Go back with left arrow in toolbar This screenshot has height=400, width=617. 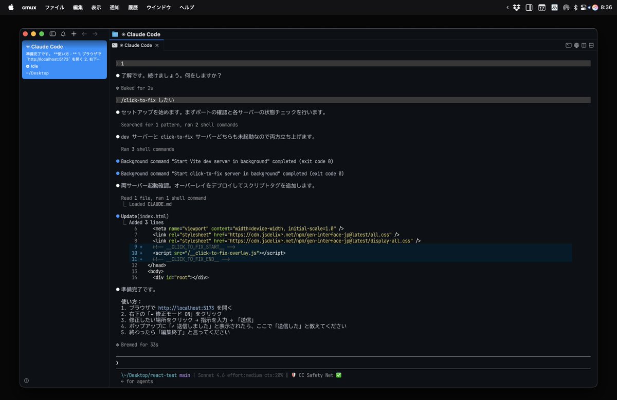point(84,34)
